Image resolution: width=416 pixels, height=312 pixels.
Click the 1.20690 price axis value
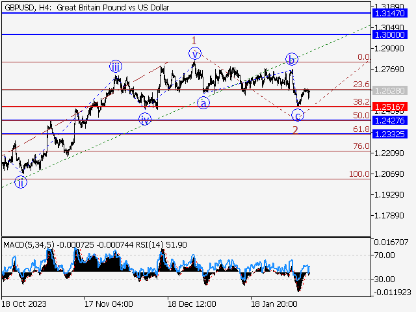tap(389, 174)
